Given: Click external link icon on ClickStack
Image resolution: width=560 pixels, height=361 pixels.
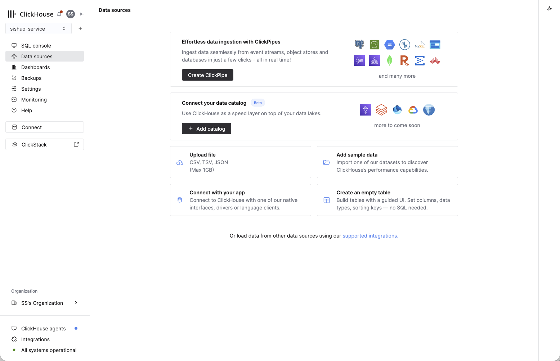Looking at the screenshot, I should (76, 144).
